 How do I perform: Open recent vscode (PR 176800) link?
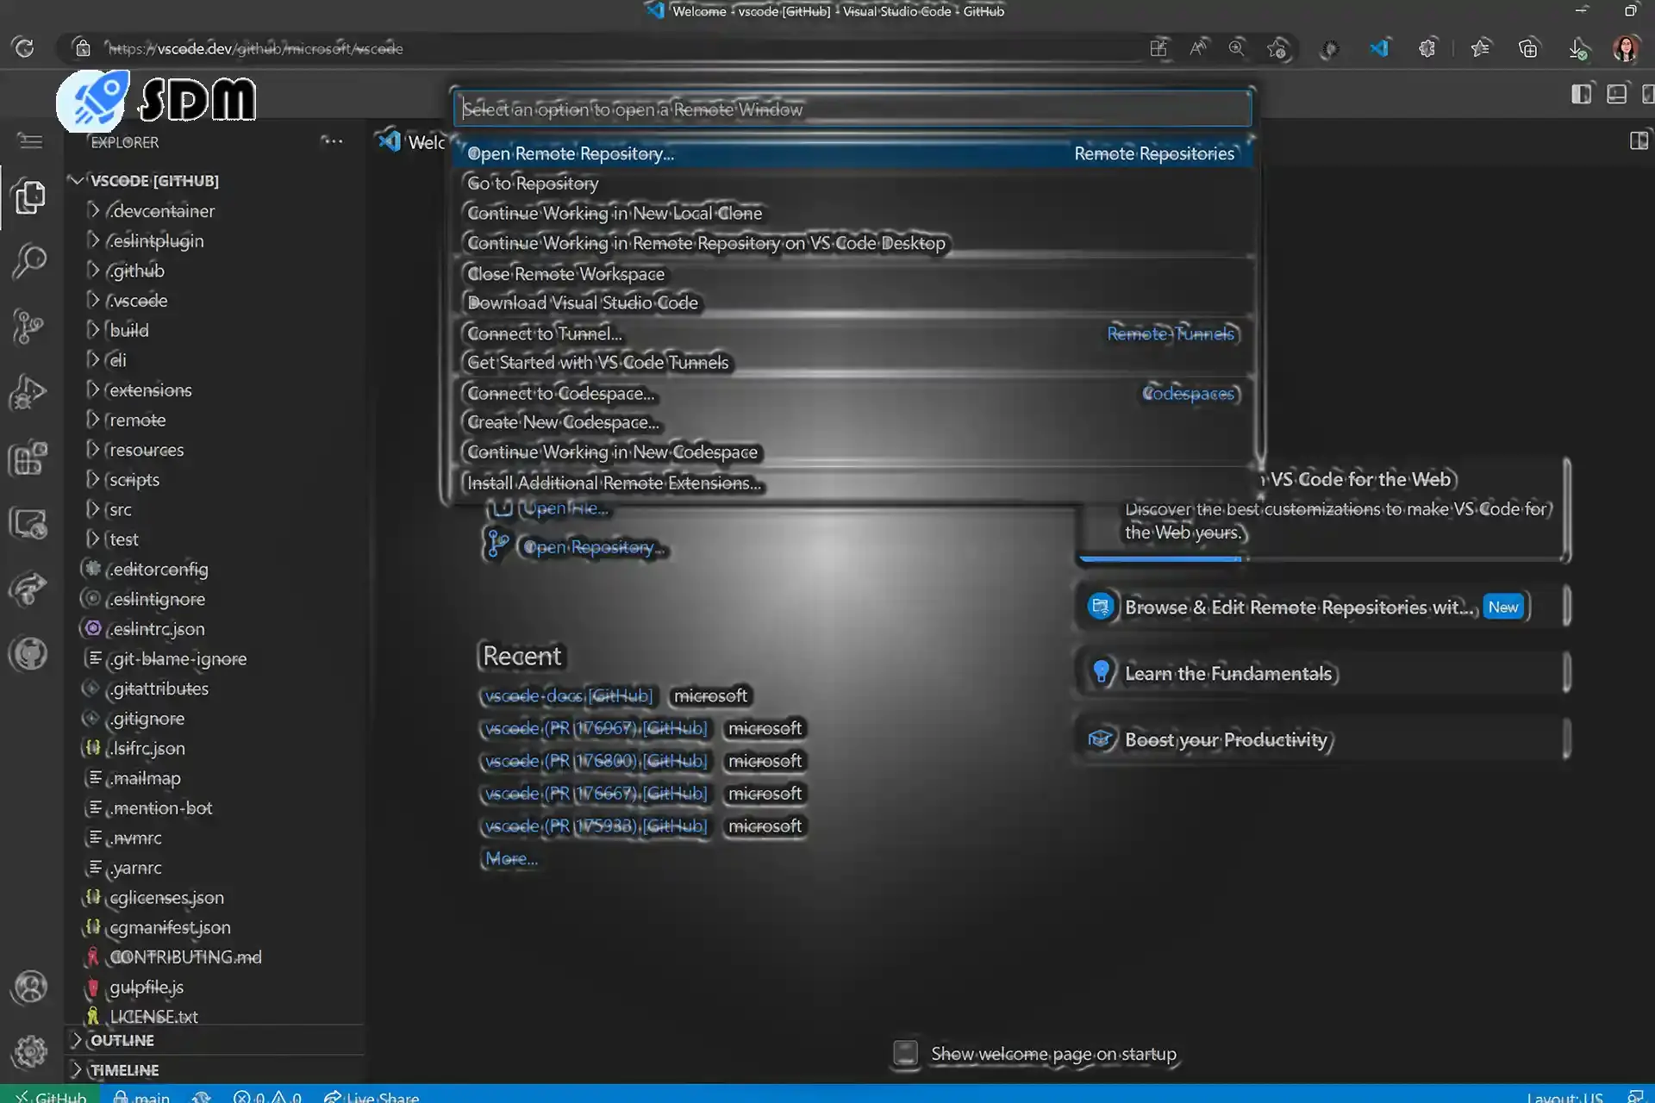(595, 761)
